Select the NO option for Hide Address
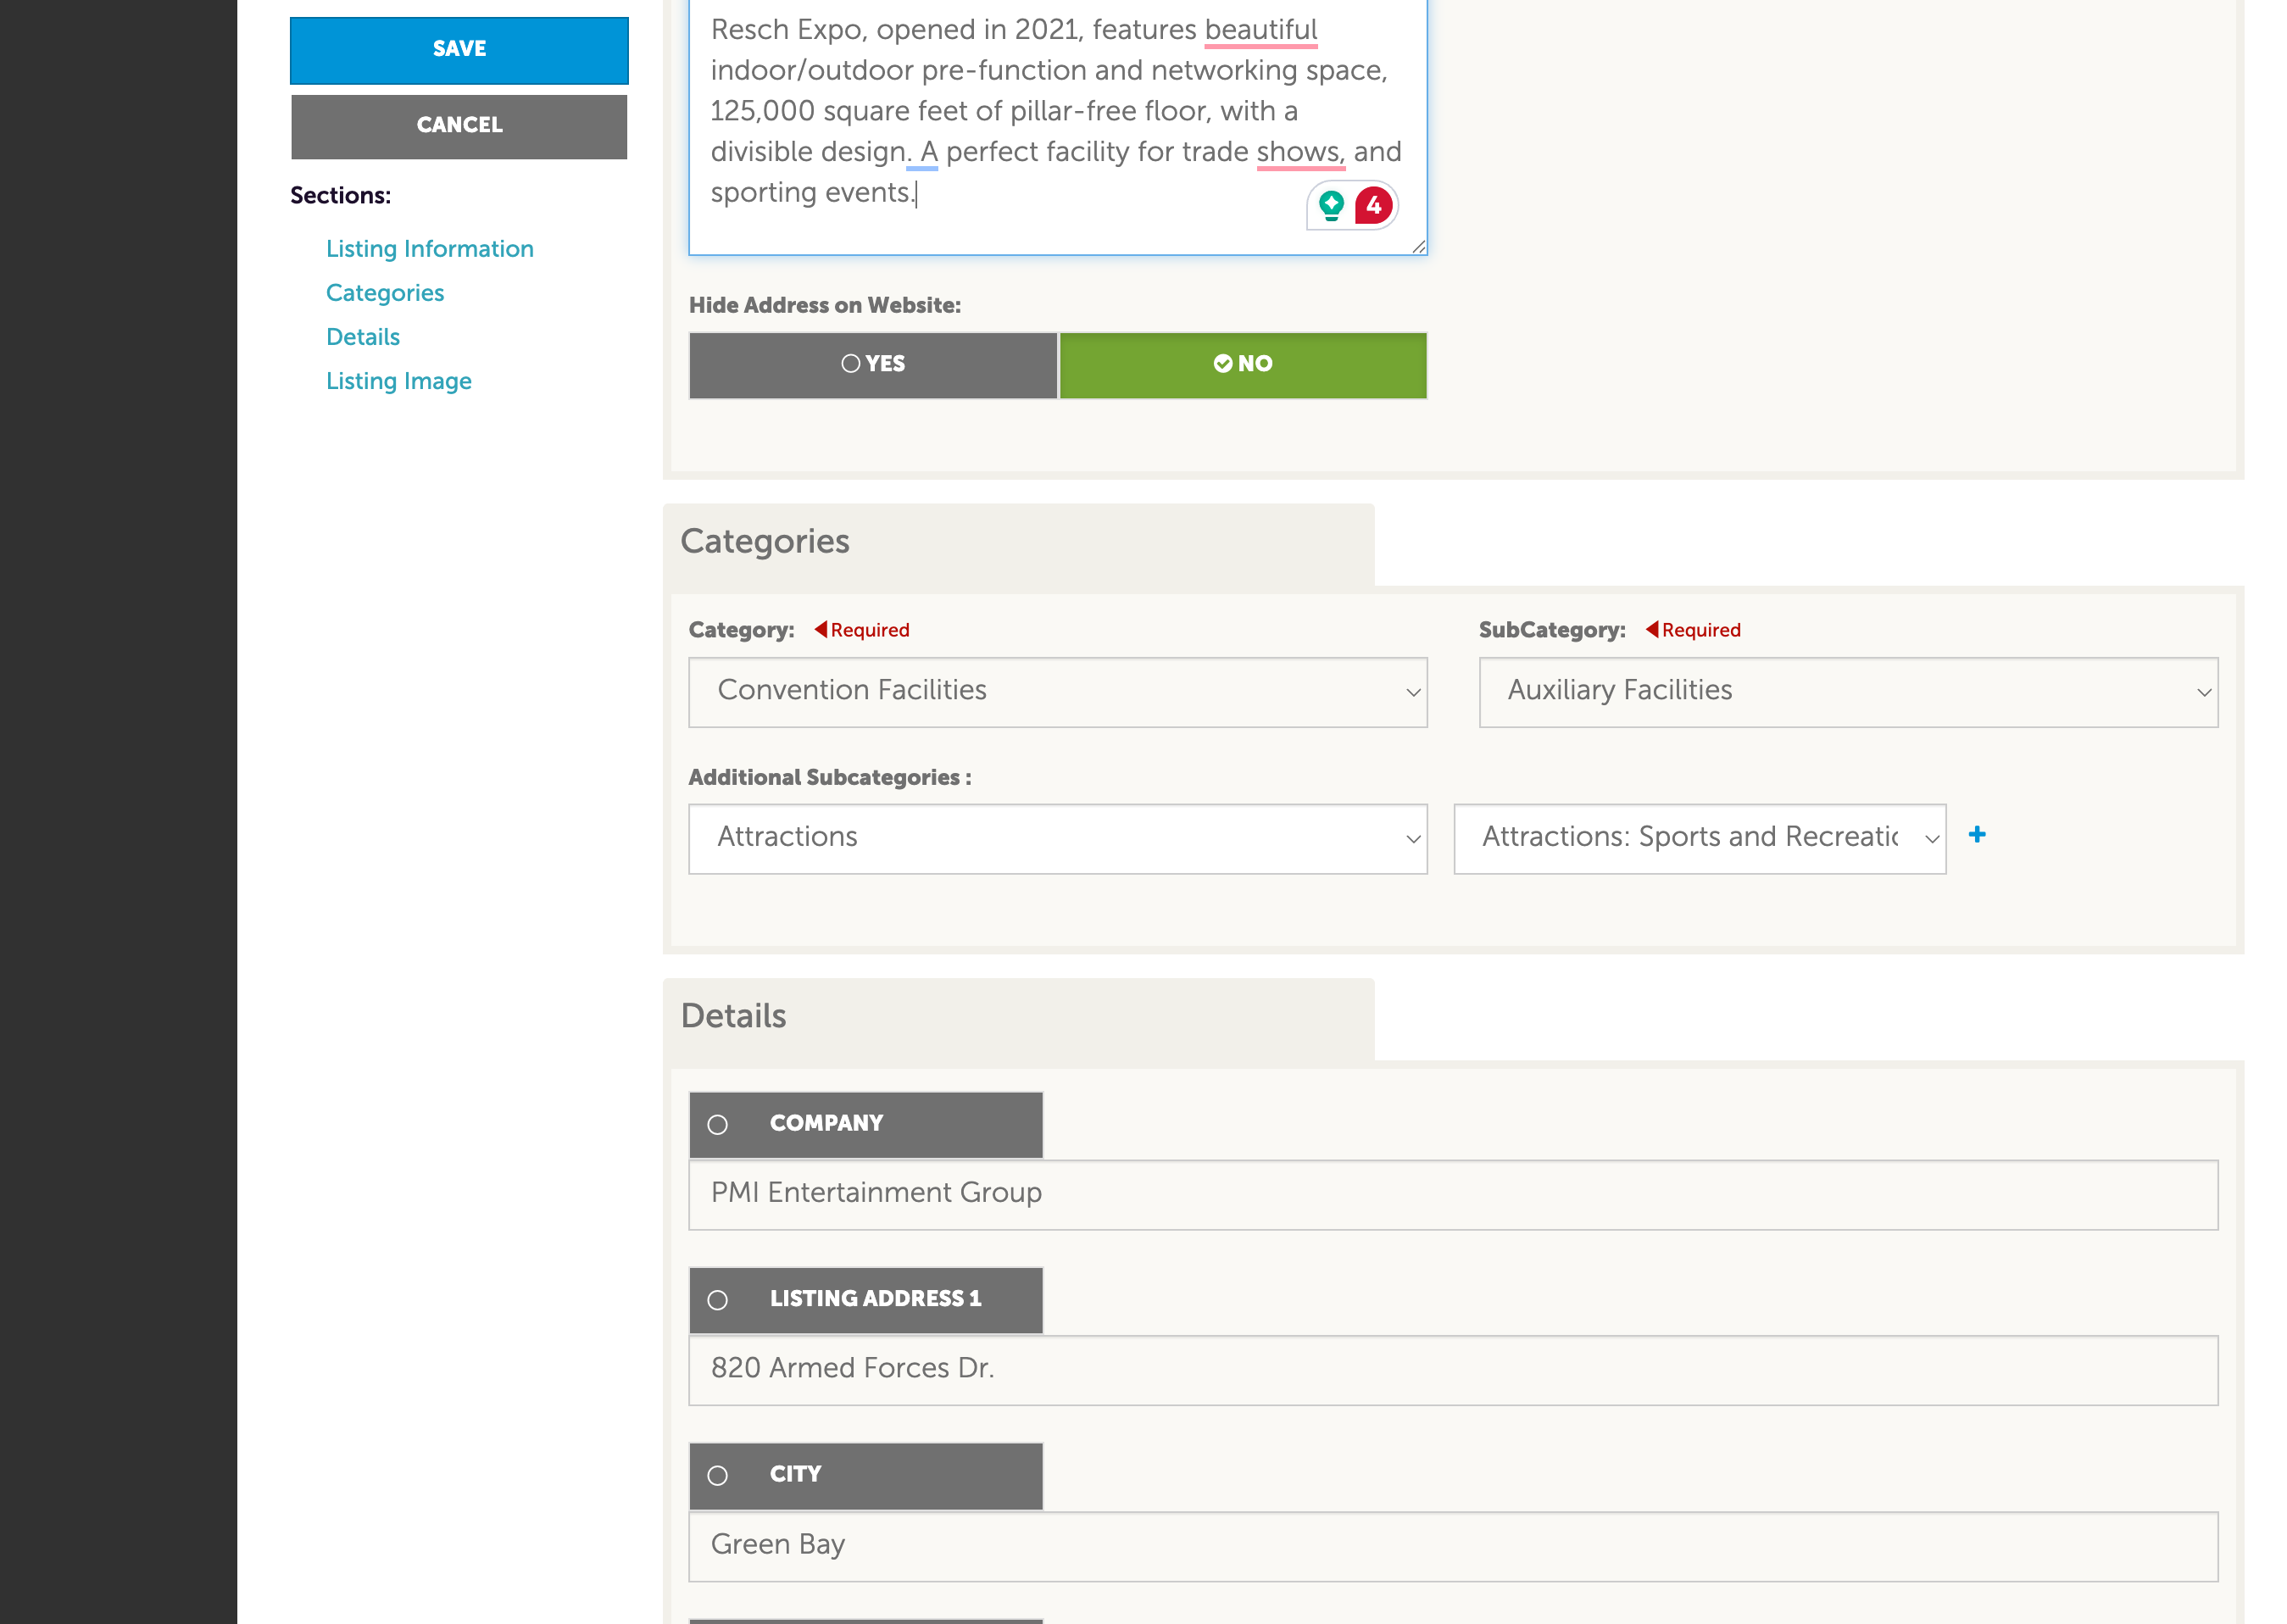Viewport: 2287px width, 1624px height. (x=1242, y=364)
